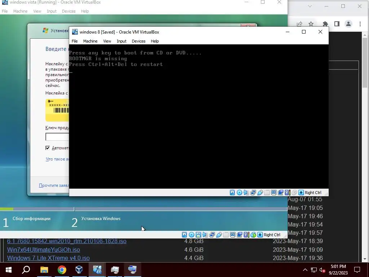Click display indicator in windows 8 status bar

pyautogui.click(x=274, y=193)
